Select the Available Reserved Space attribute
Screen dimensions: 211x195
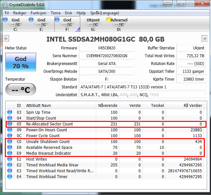pyautogui.click(x=49, y=148)
